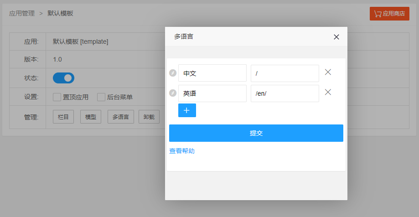
Task: Close the 多语言 dialog
Action: [x=336, y=37]
